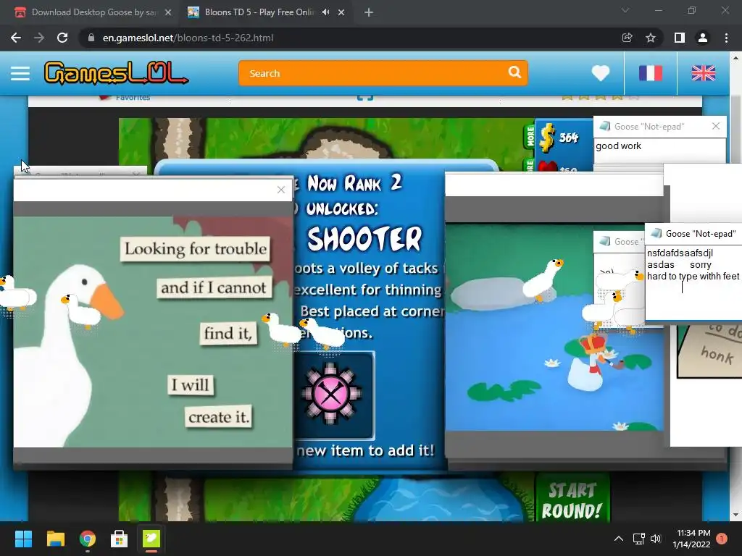The height and width of the screenshot is (556, 742).
Task: Close the Bloons TD 5 tab
Action: 341,12
